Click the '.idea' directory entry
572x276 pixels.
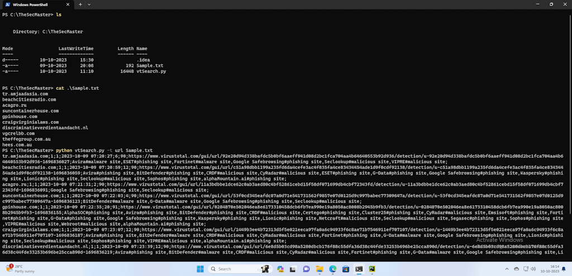(143, 60)
